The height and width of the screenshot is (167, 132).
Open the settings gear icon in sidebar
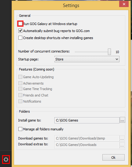pyautogui.click(x=6, y=159)
